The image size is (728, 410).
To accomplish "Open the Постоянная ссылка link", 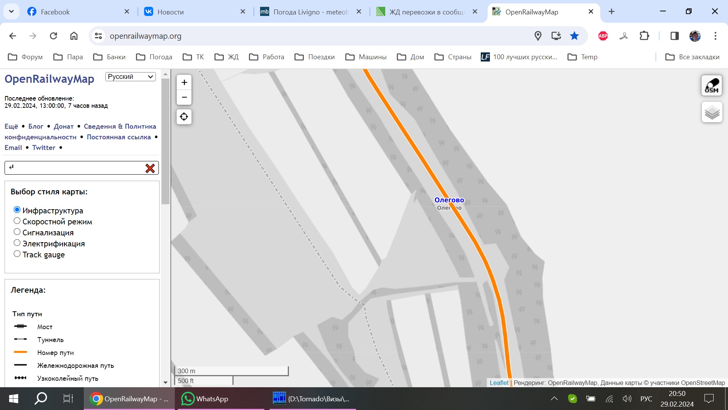I will [119, 137].
